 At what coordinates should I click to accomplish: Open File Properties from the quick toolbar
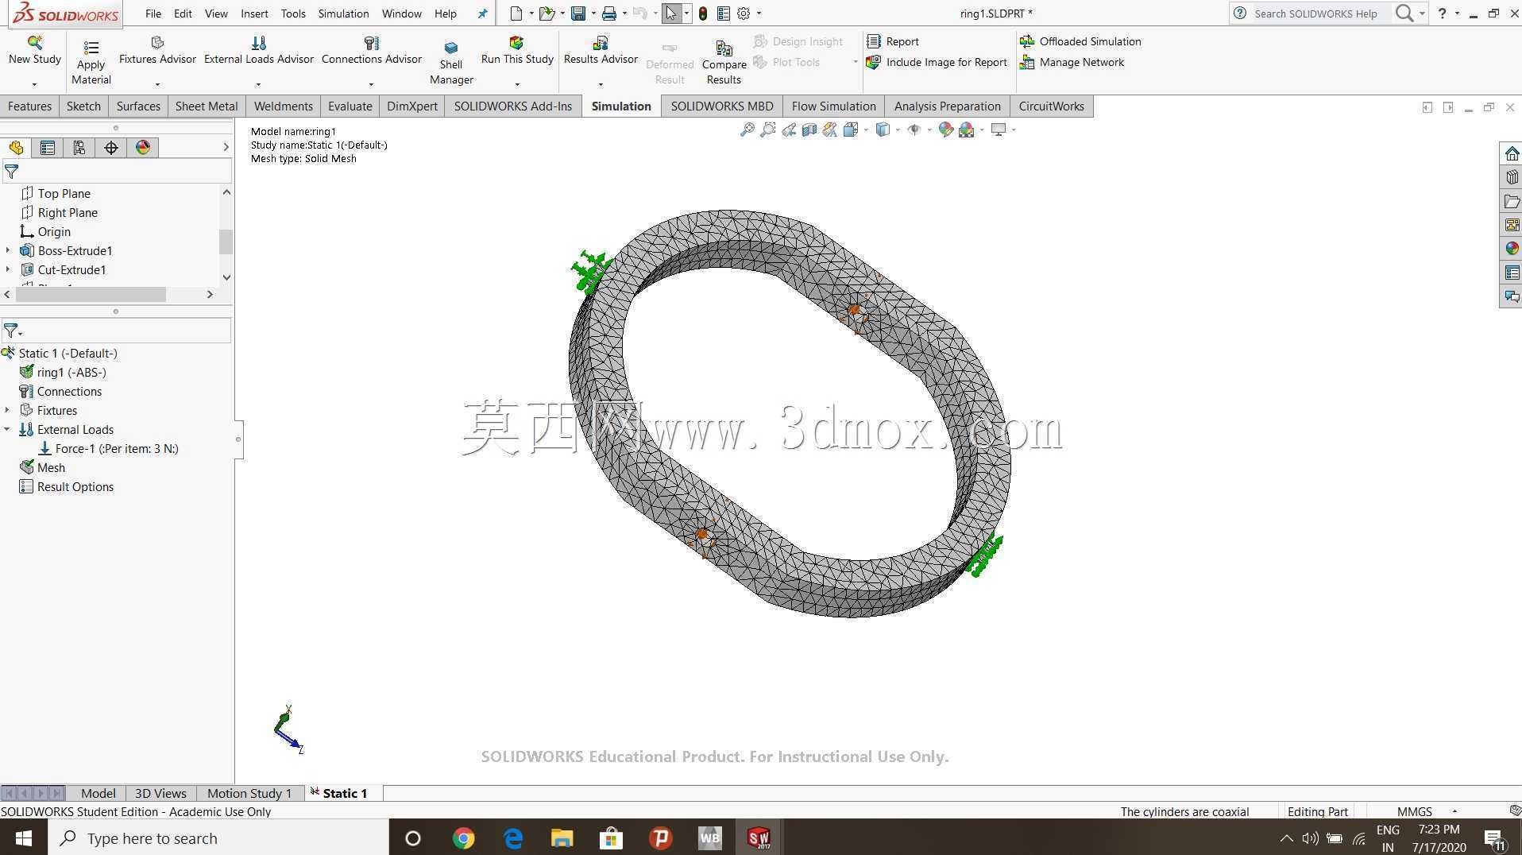point(724,14)
